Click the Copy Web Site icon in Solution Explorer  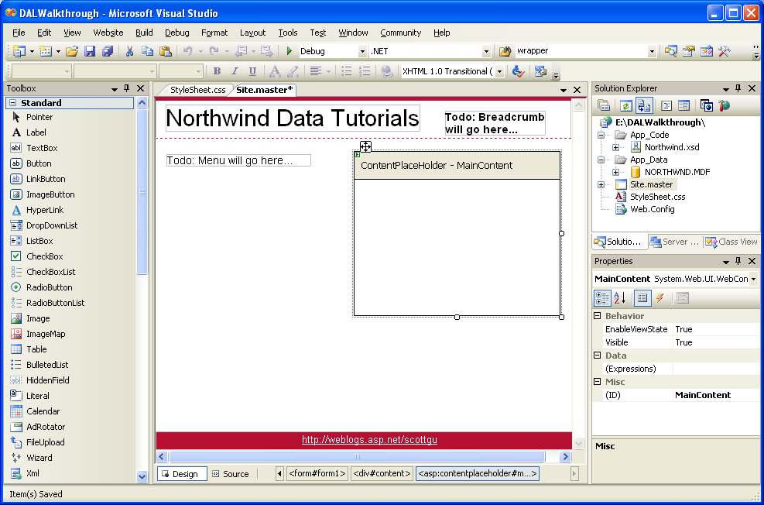click(706, 105)
